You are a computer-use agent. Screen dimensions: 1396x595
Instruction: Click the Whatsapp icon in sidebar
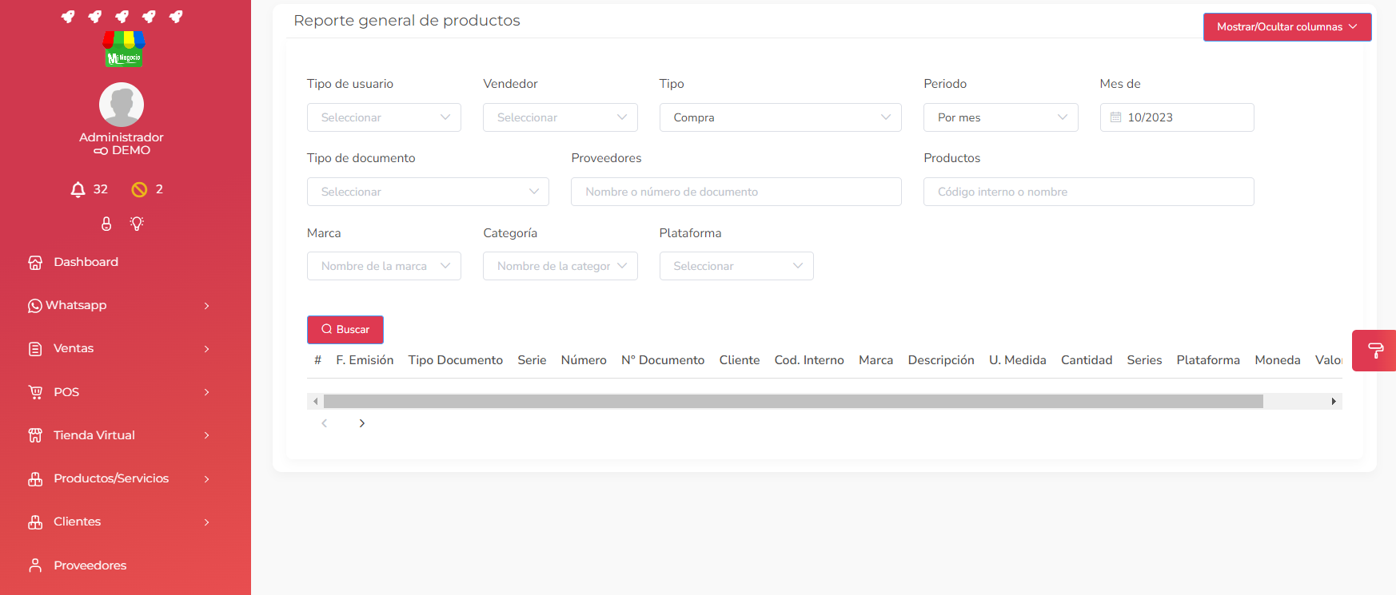35,306
